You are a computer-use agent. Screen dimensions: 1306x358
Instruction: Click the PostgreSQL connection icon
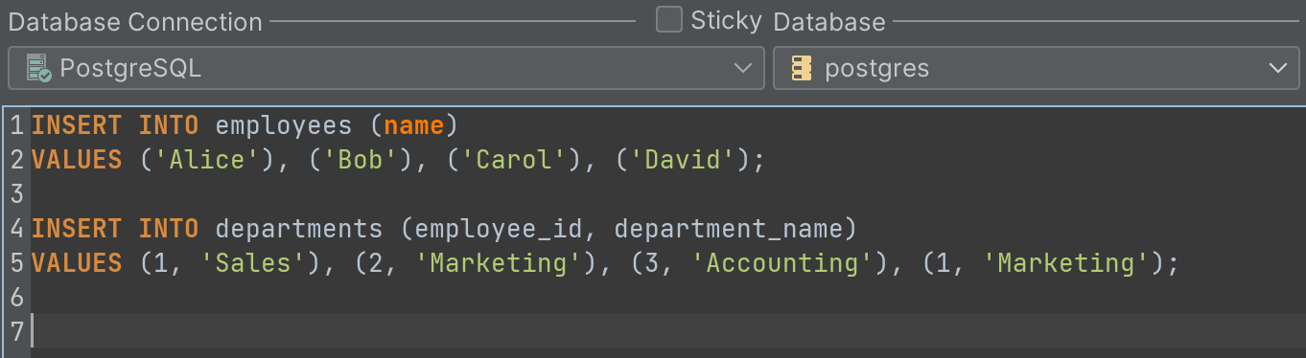[x=38, y=68]
